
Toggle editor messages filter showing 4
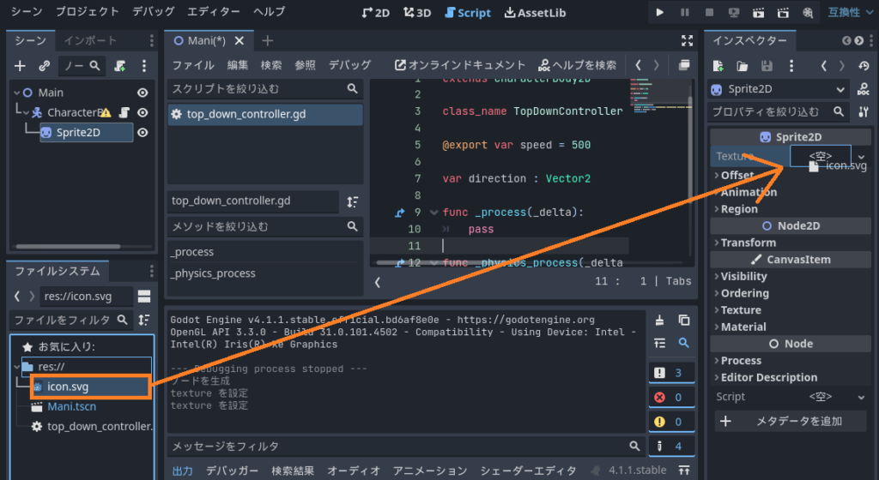(x=671, y=446)
